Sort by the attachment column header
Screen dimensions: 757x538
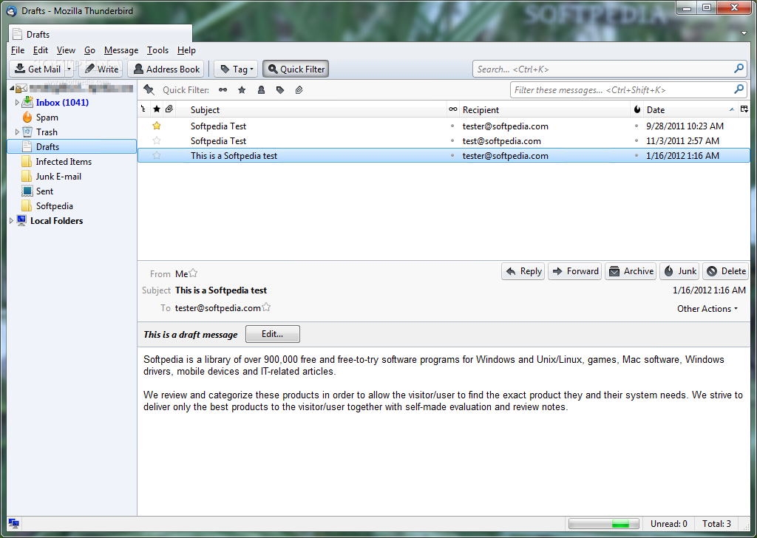tap(169, 109)
